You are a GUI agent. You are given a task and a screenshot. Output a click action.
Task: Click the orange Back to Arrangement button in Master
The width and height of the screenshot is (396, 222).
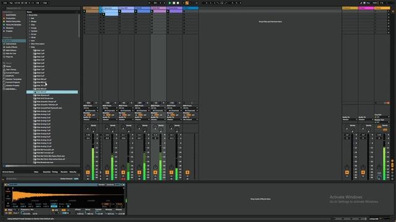pyautogui.click(x=388, y=103)
